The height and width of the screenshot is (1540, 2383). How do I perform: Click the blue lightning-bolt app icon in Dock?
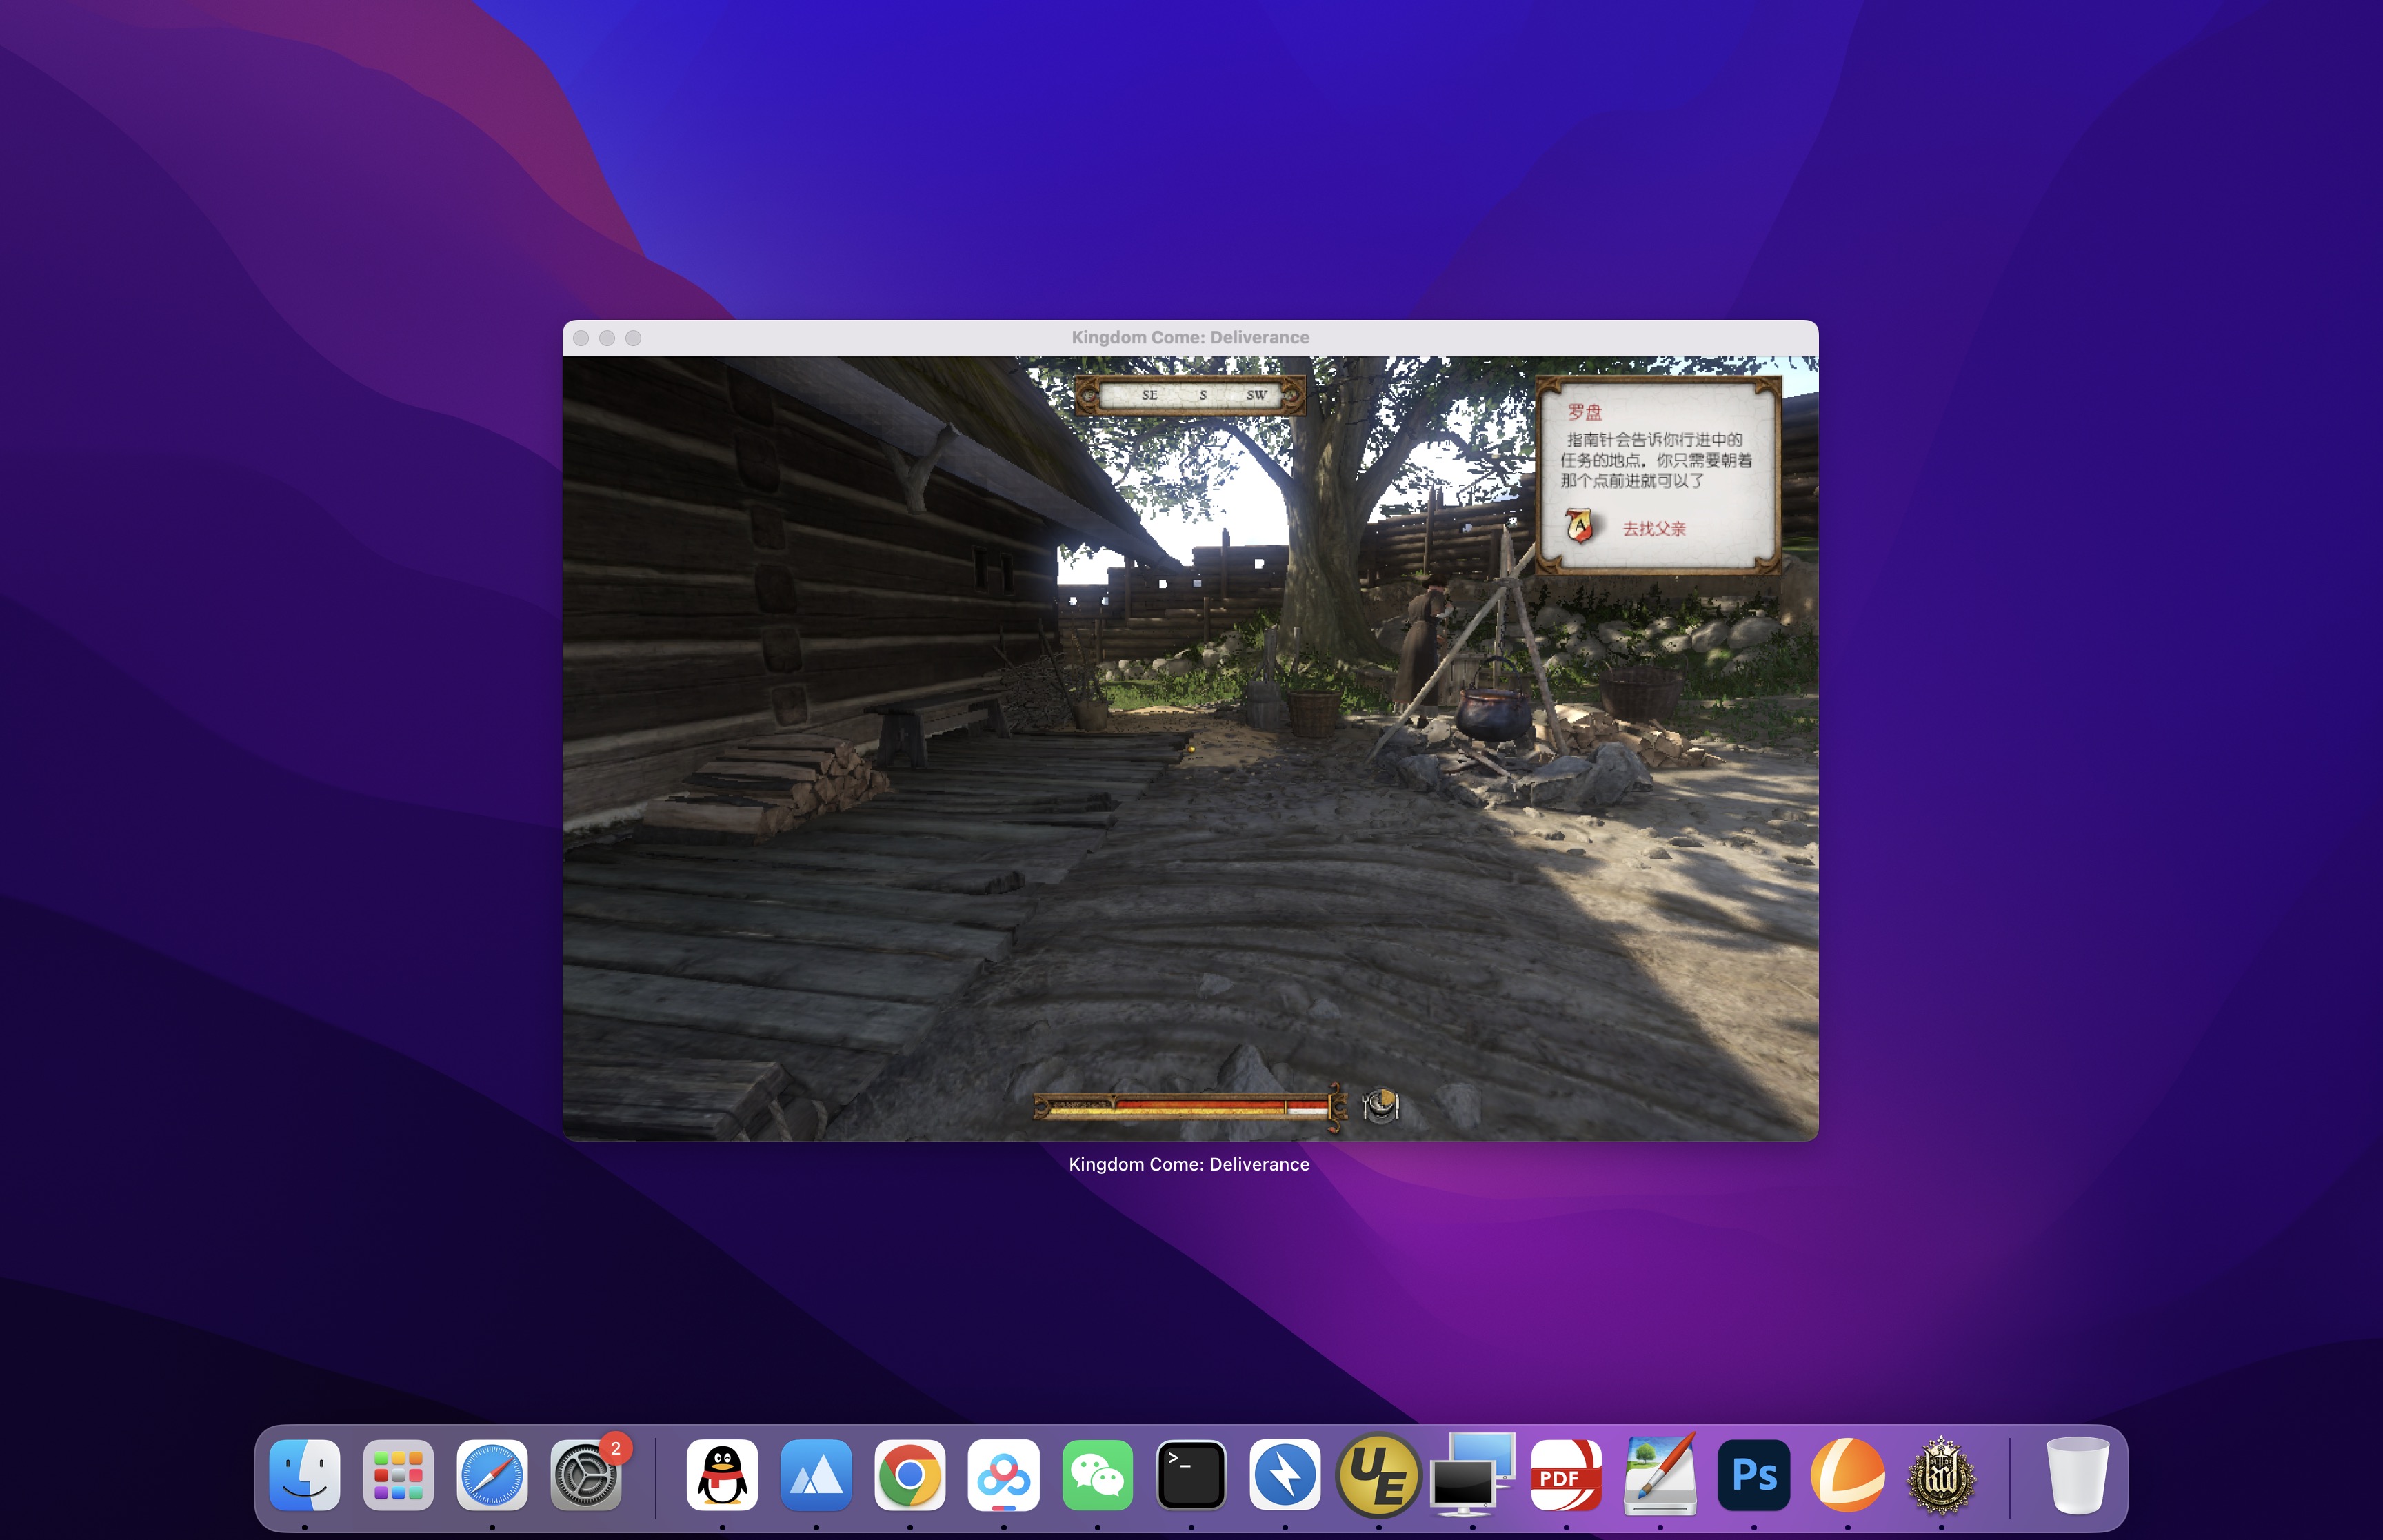tap(1285, 1475)
